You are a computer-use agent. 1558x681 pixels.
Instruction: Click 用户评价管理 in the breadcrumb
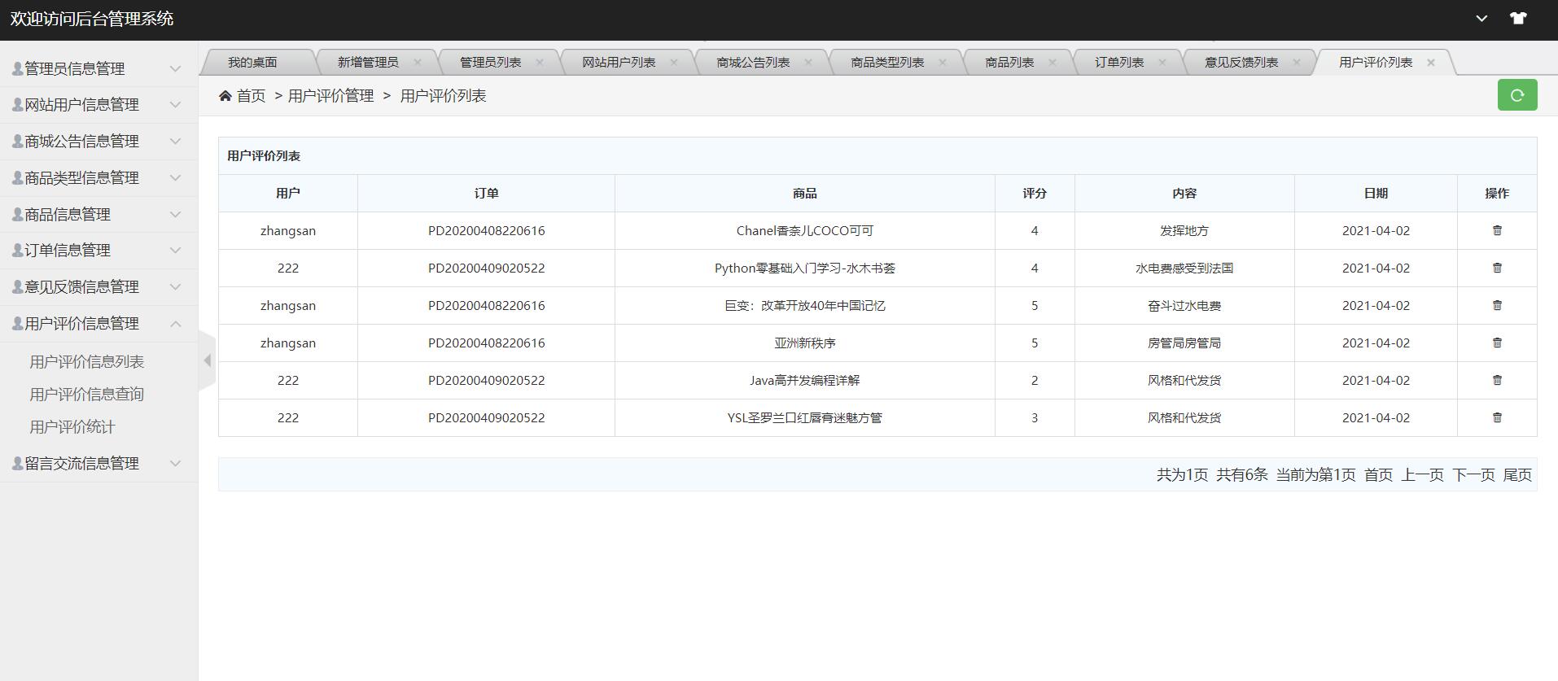[x=330, y=96]
